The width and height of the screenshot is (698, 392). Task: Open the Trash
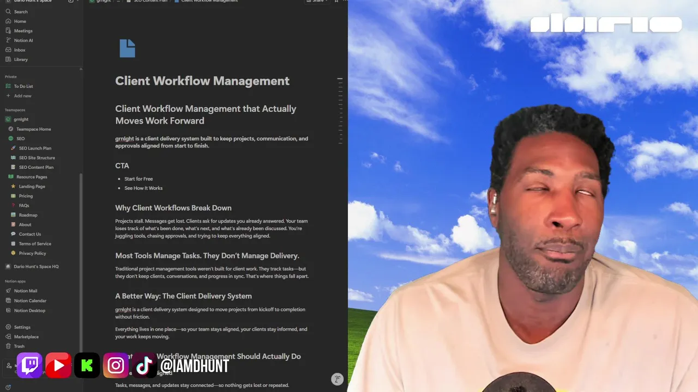coord(19,346)
